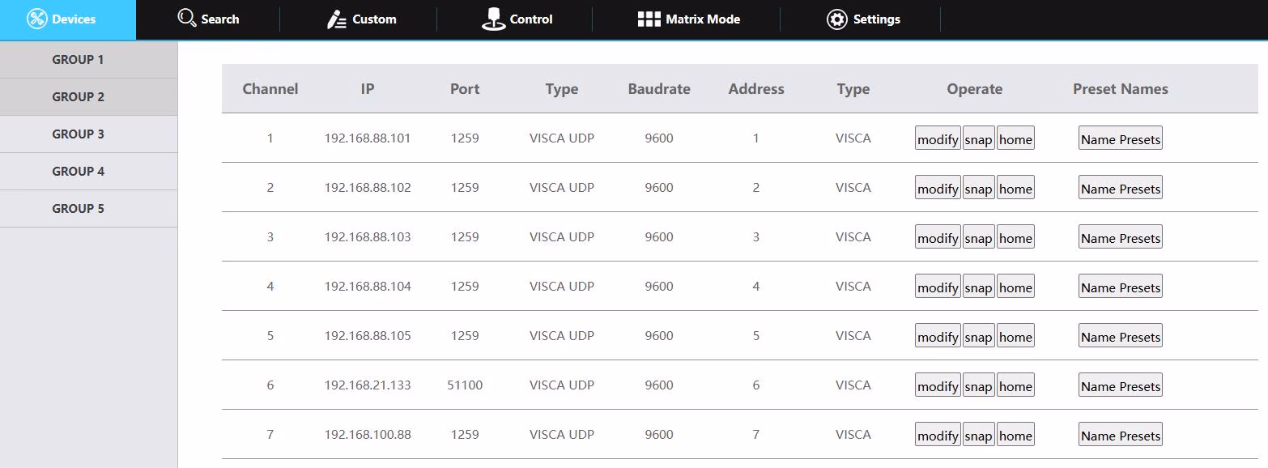
Task: Open the Search tab label
Action: point(220,19)
